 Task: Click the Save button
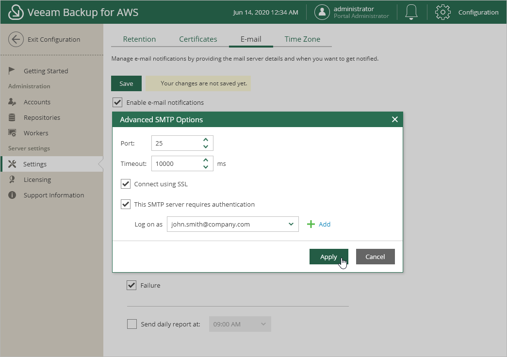click(127, 83)
